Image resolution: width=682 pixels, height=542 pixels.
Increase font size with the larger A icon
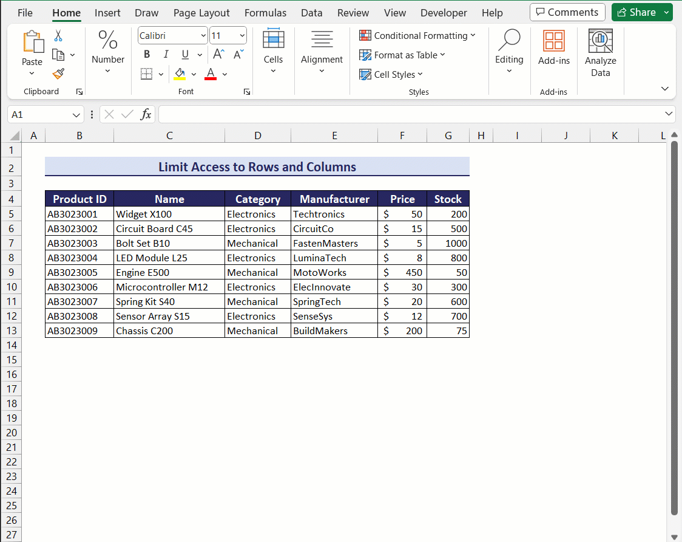point(219,55)
